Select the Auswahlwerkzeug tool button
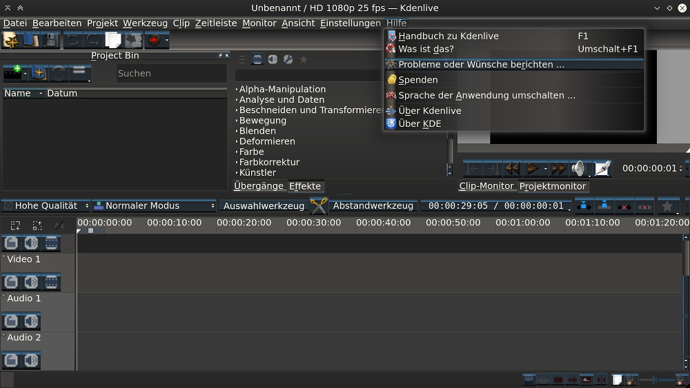 [264, 206]
